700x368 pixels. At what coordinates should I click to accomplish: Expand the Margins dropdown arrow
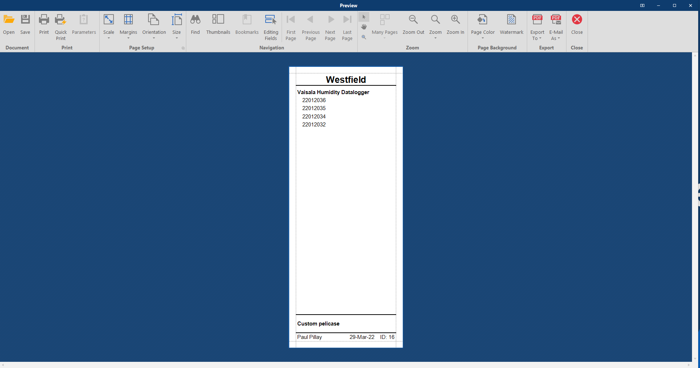click(128, 38)
